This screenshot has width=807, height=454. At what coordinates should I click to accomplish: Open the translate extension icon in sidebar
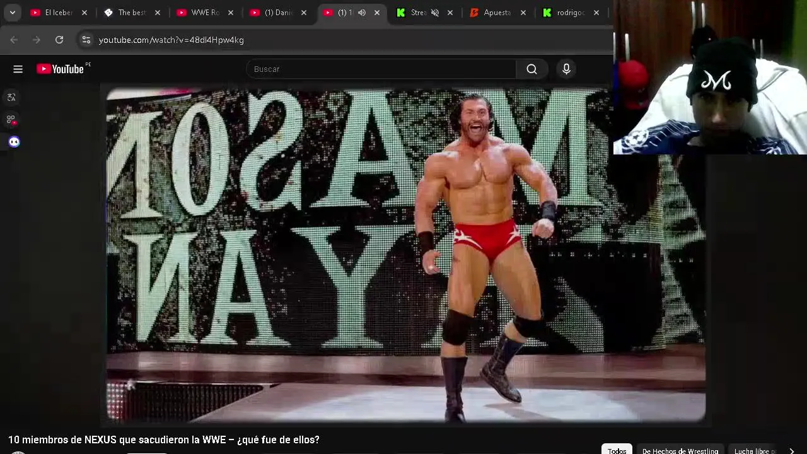(11, 97)
